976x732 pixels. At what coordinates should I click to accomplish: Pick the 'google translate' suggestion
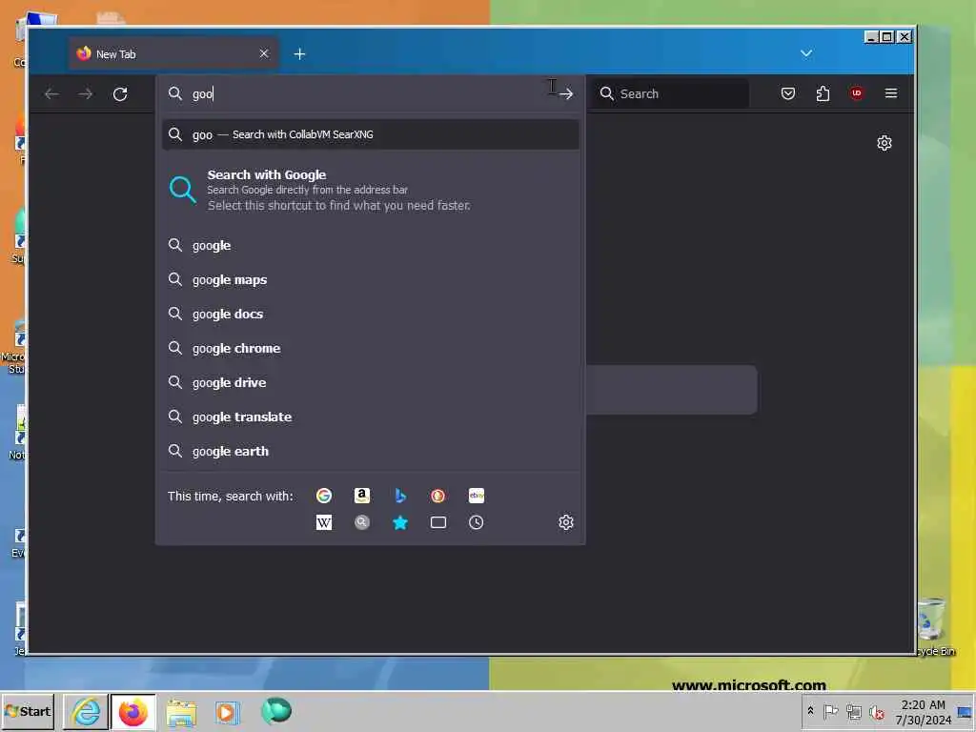click(371, 417)
